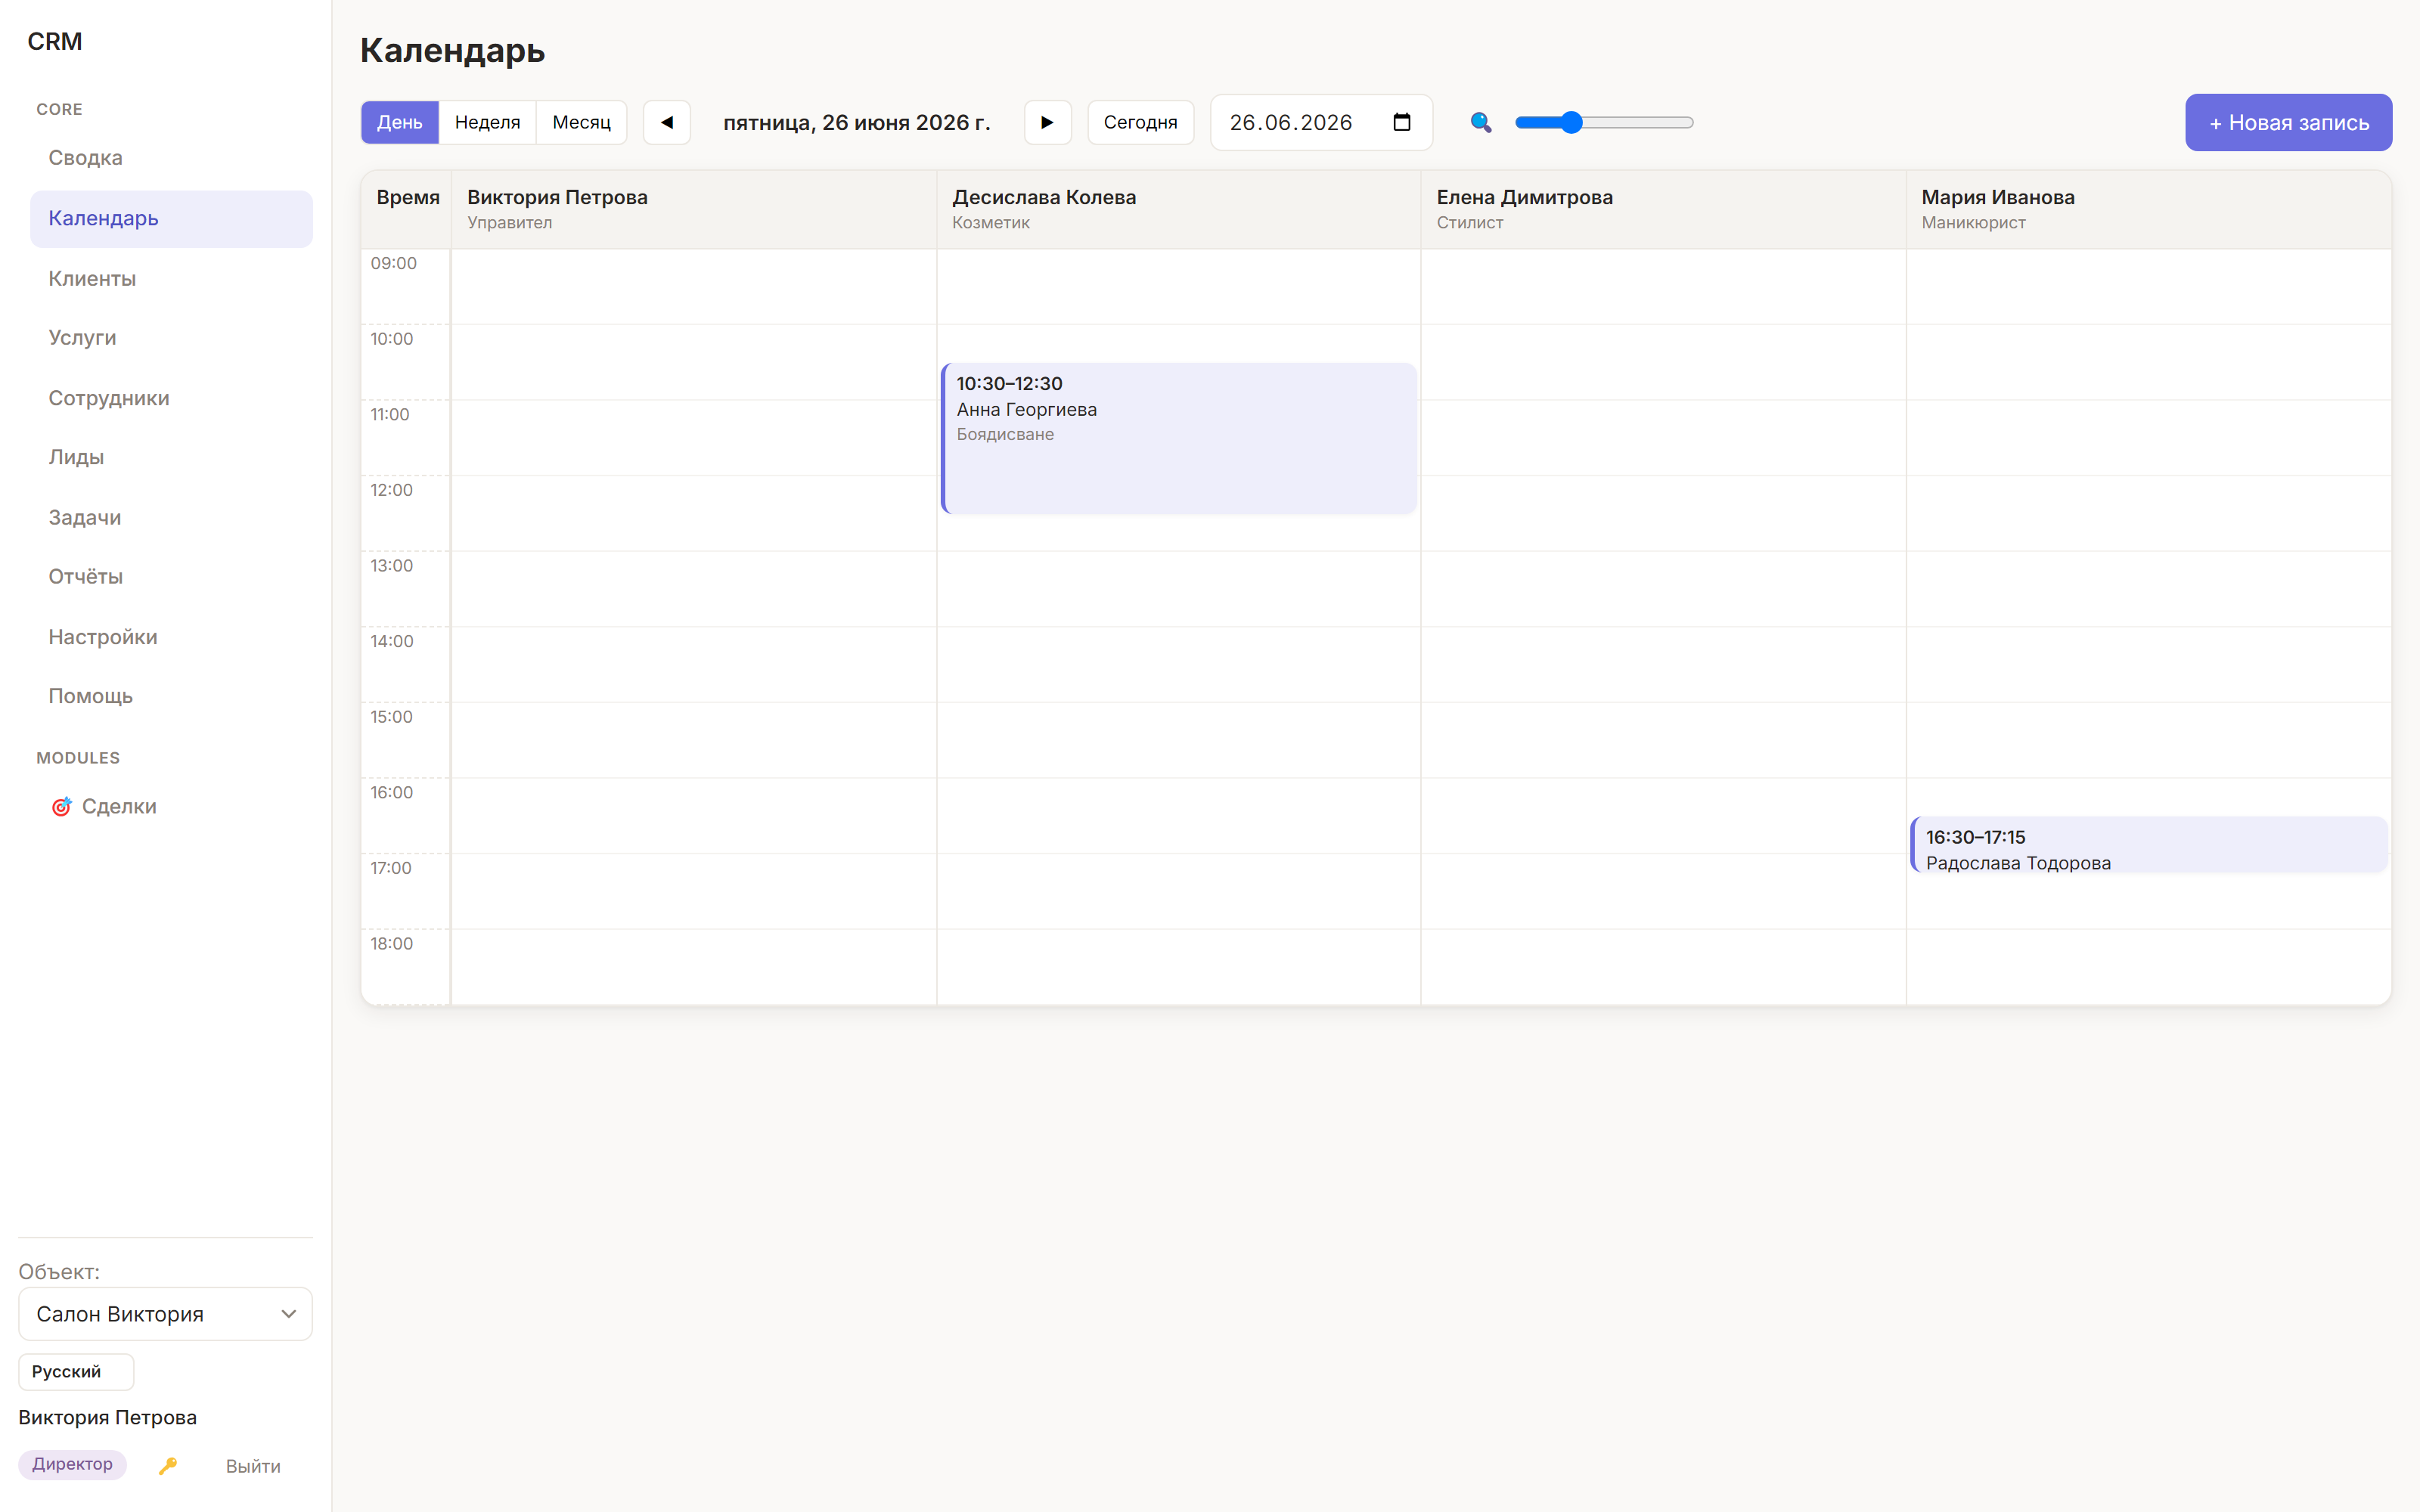Open Клиенты section

(x=171, y=279)
